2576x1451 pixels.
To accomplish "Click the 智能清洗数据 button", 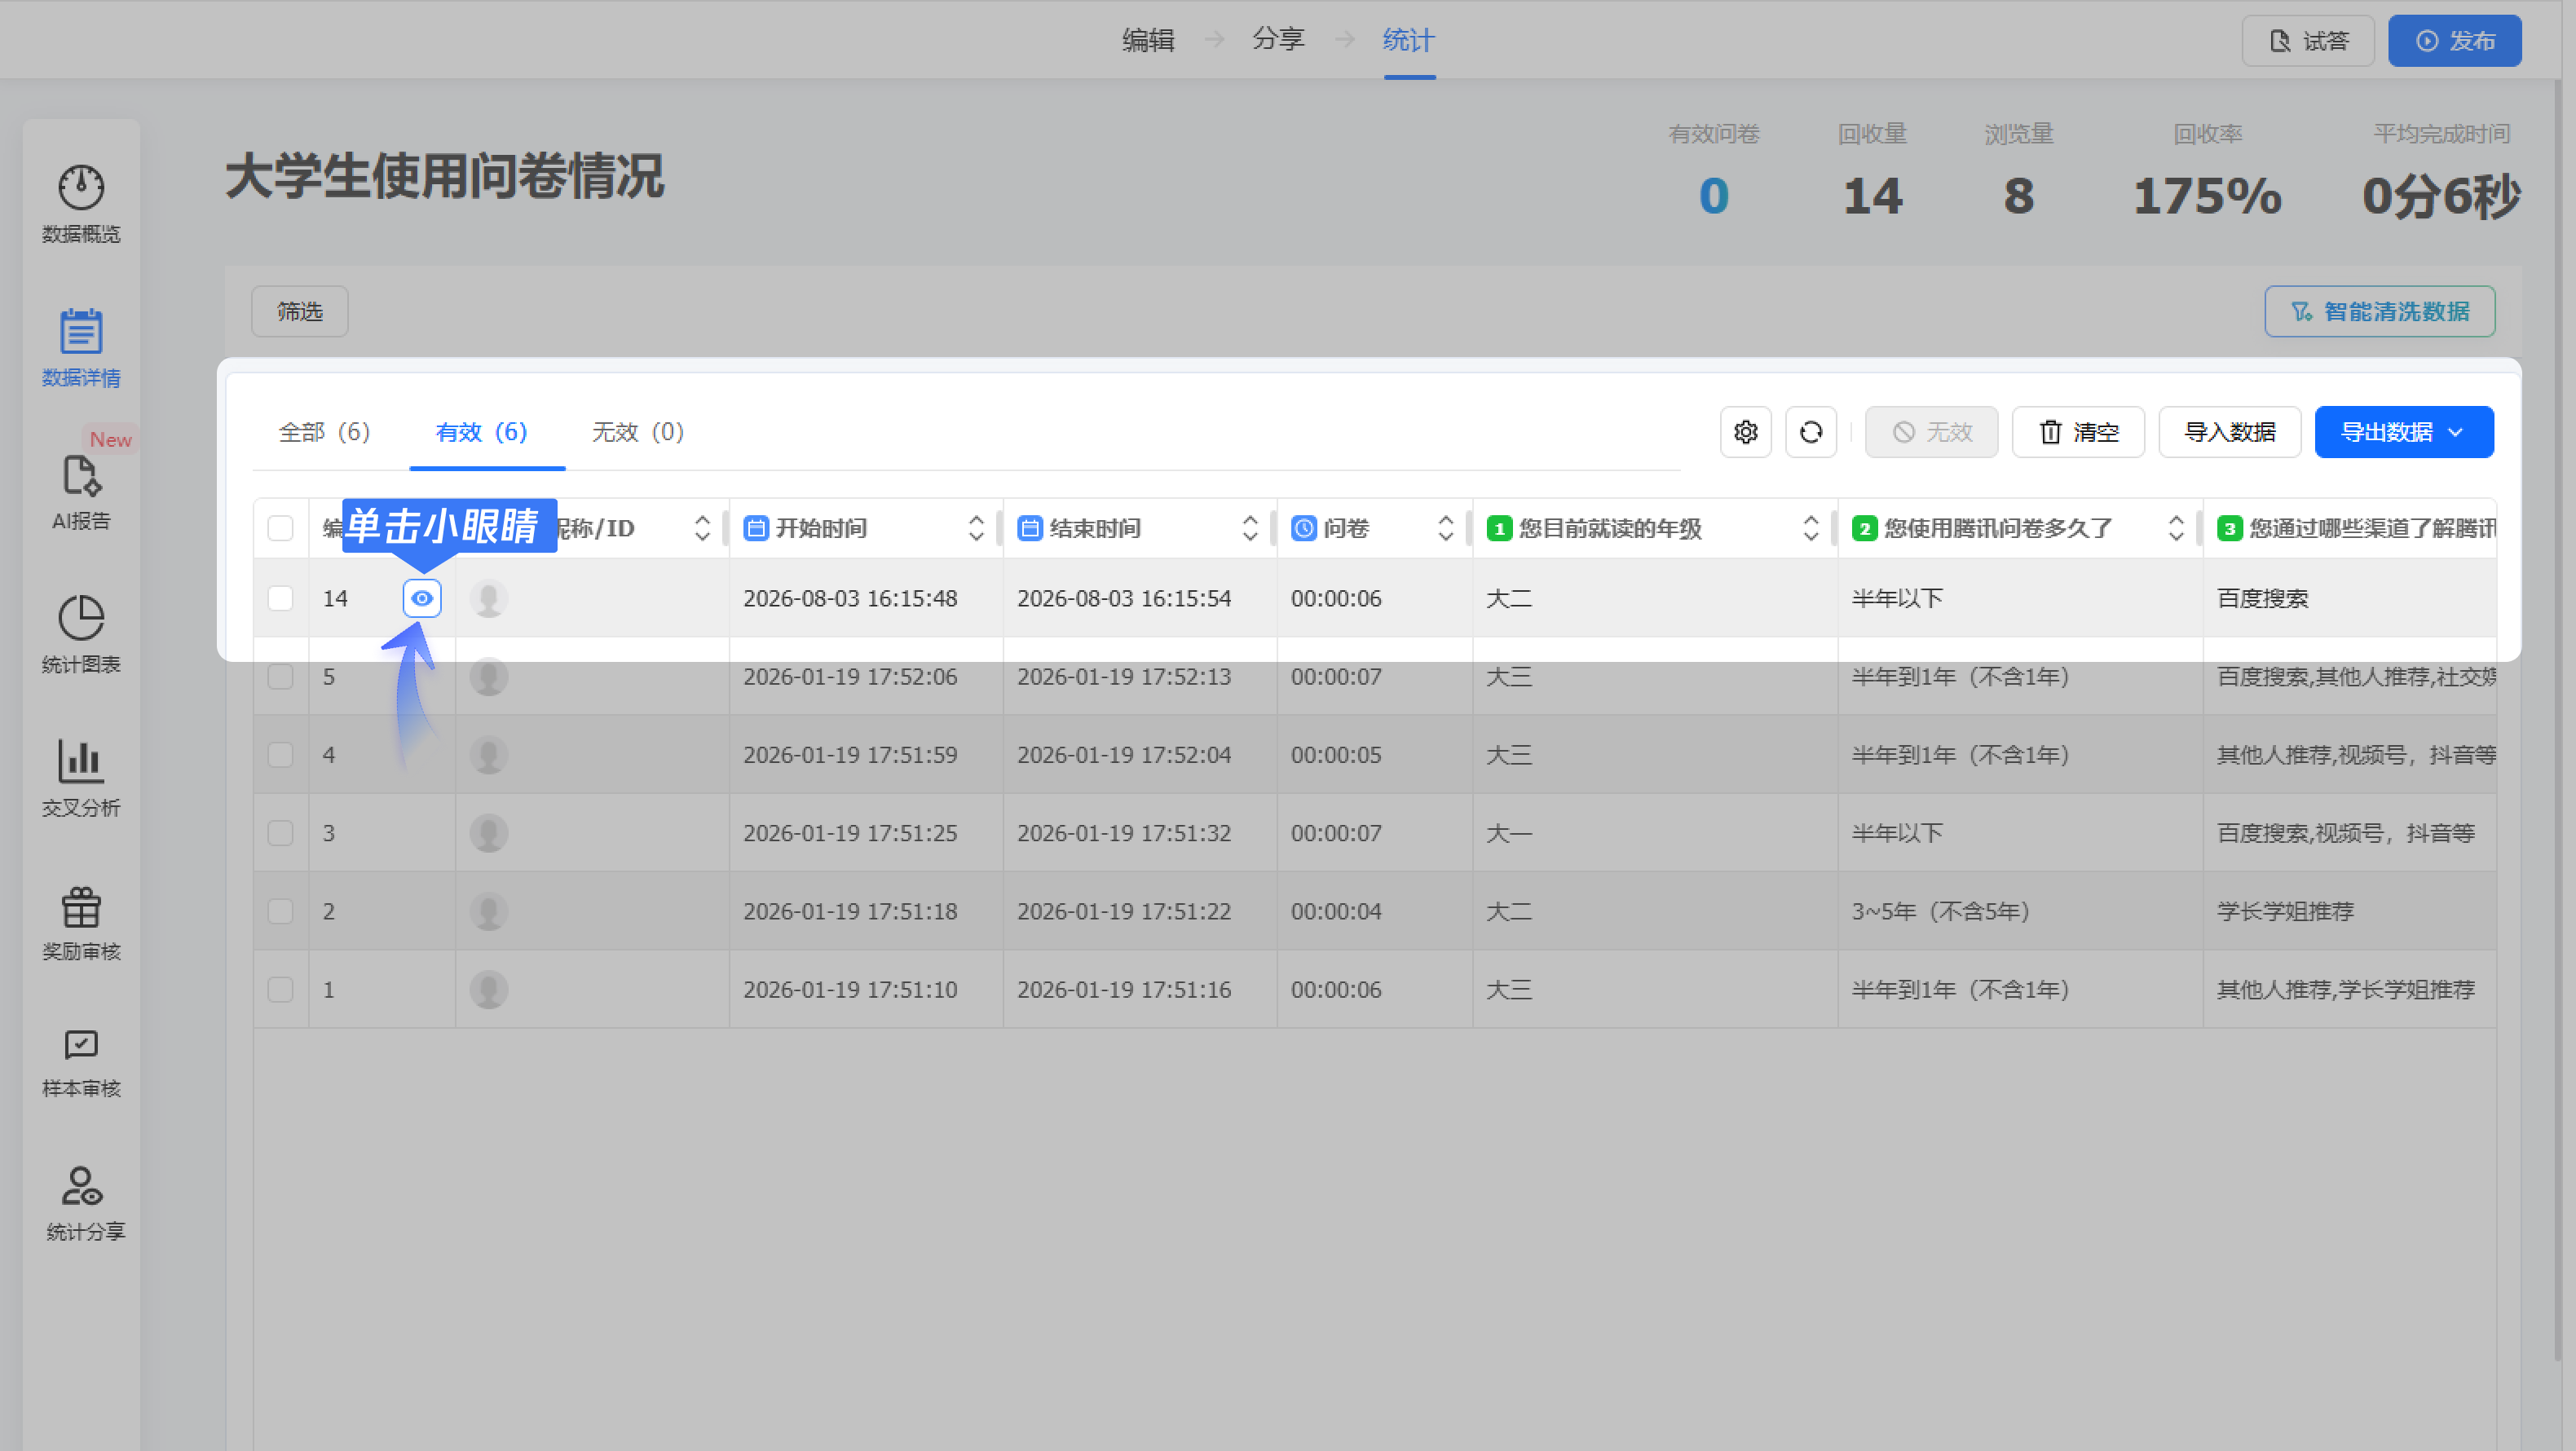I will coord(2380,311).
